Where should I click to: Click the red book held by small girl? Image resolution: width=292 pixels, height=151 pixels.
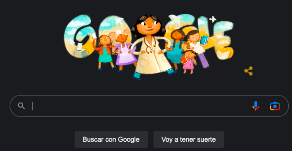(x=184, y=60)
